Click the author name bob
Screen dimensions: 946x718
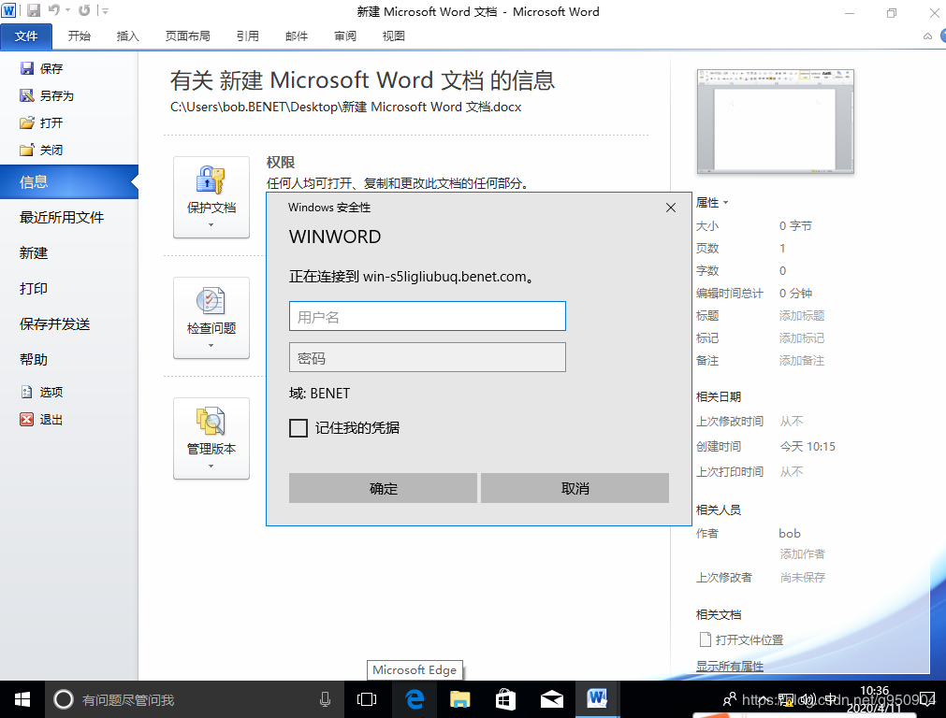(790, 534)
